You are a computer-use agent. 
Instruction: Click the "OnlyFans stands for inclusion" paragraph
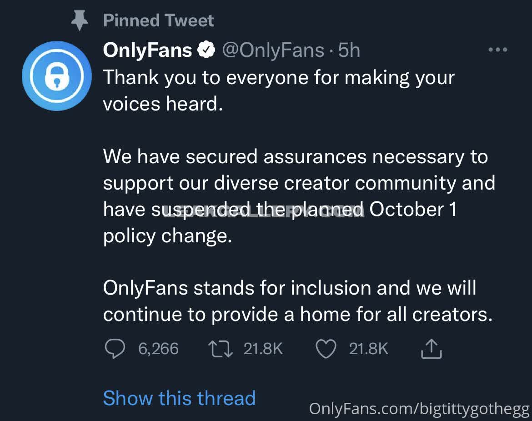pyautogui.click(x=297, y=301)
